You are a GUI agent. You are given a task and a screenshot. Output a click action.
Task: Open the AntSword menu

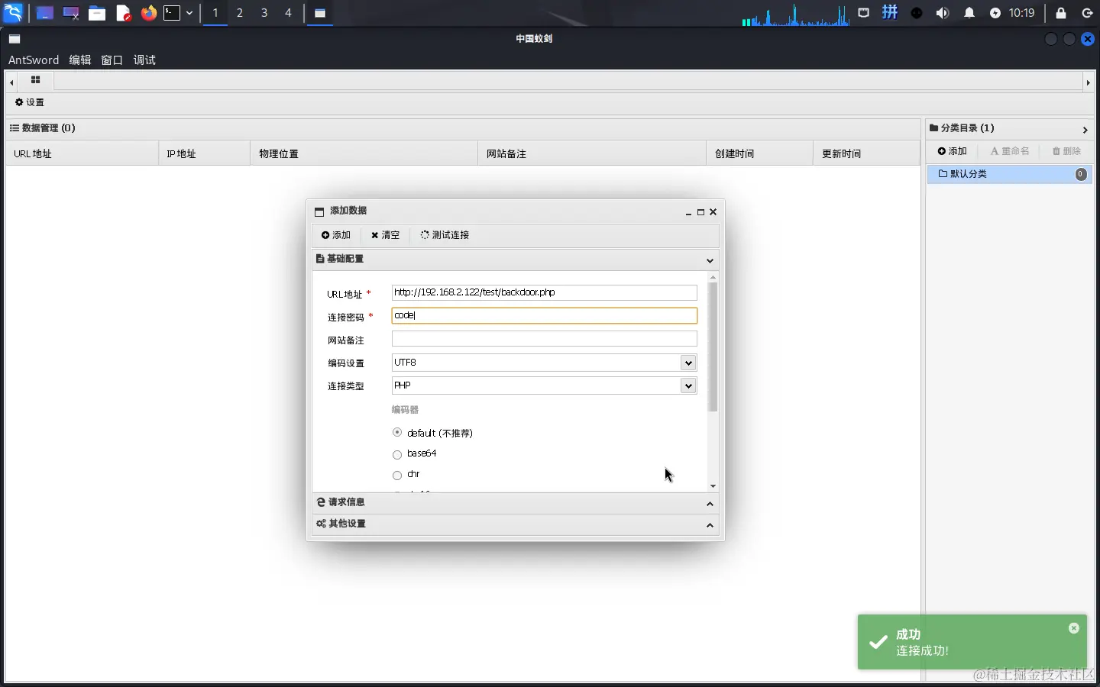point(34,60)
